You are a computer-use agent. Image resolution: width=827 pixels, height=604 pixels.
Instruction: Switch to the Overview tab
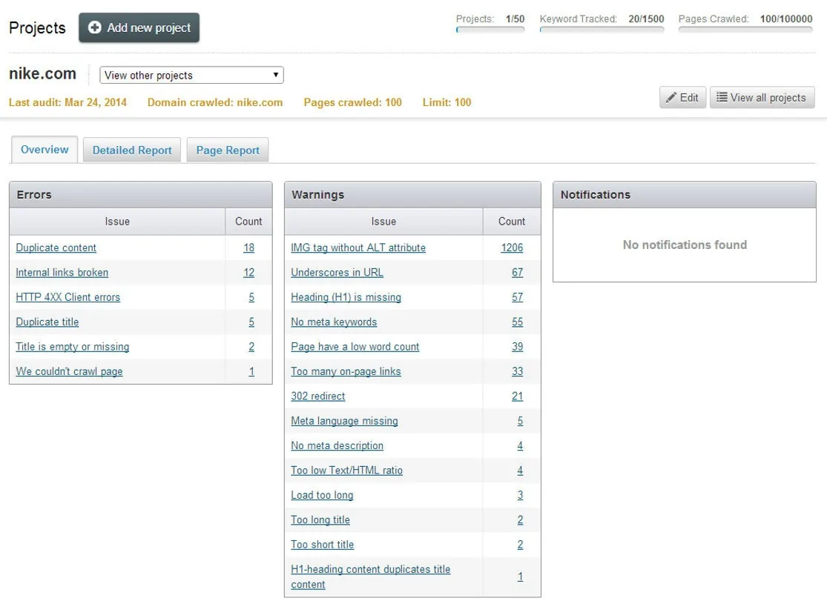point(45,149)
